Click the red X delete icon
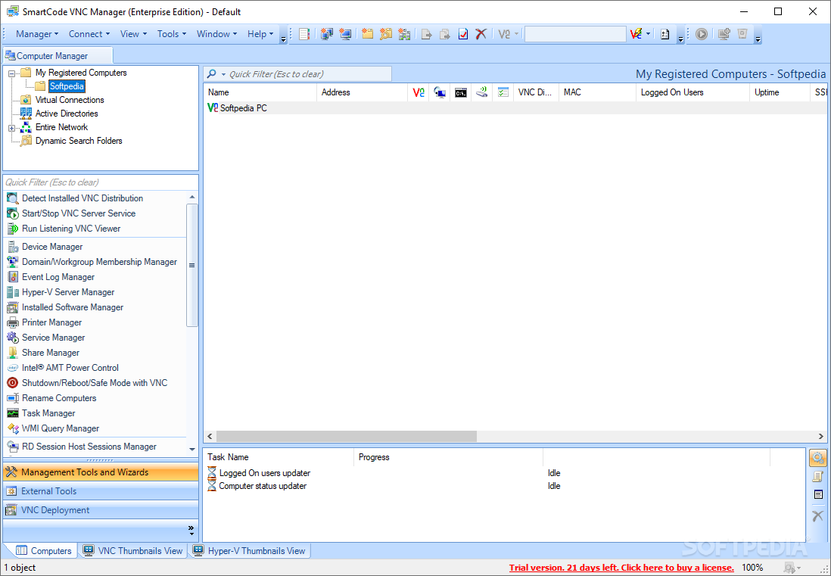 (481, 34)
